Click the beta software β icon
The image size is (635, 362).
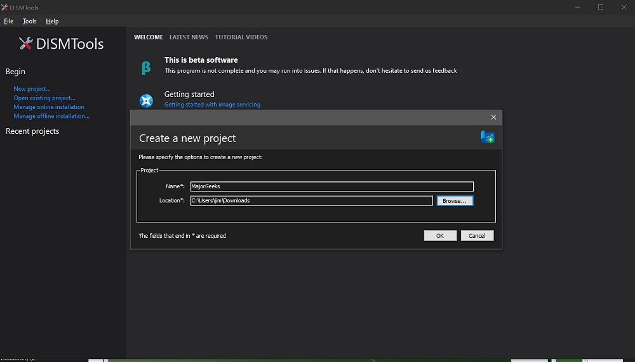pyautogui.click(x=146, y=68)
